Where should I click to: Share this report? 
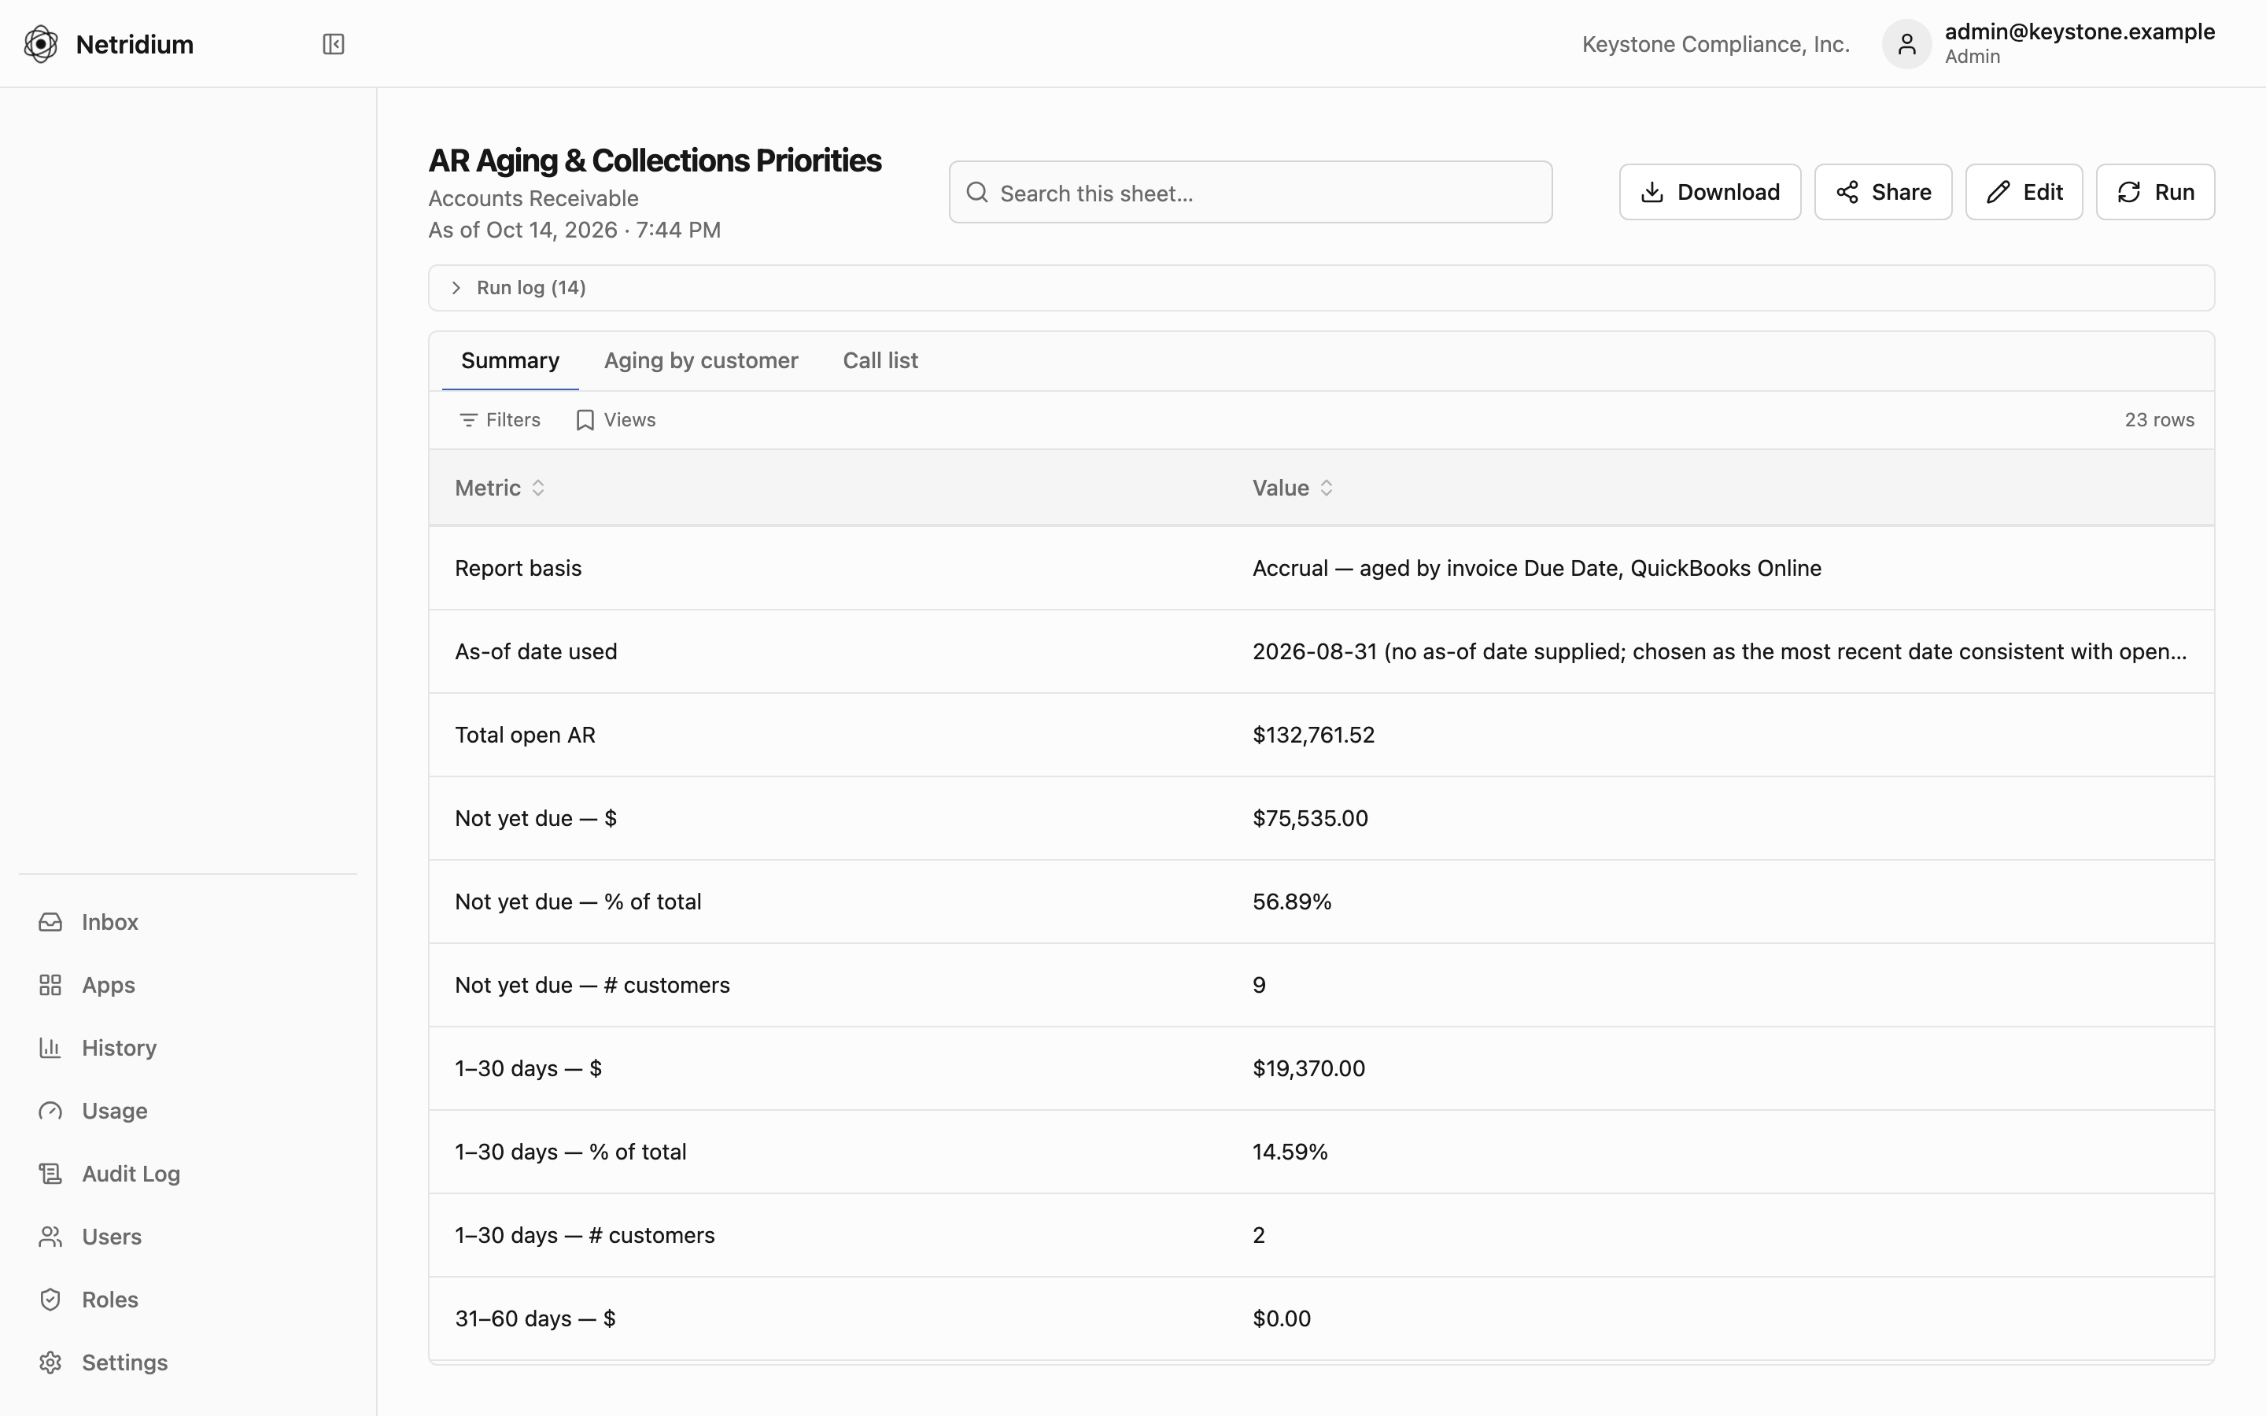click(x=1883, y=192)
